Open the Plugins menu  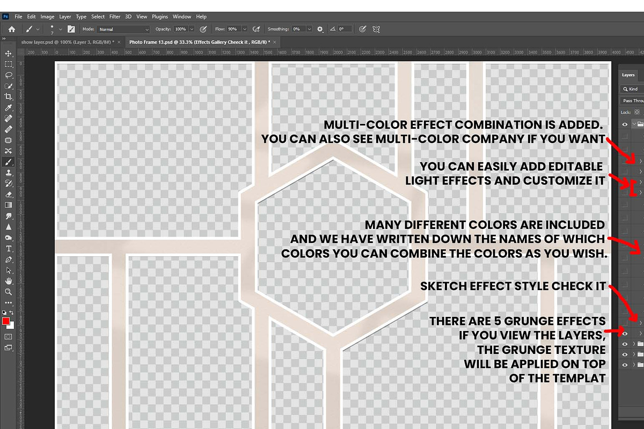(x=160, y=17)
